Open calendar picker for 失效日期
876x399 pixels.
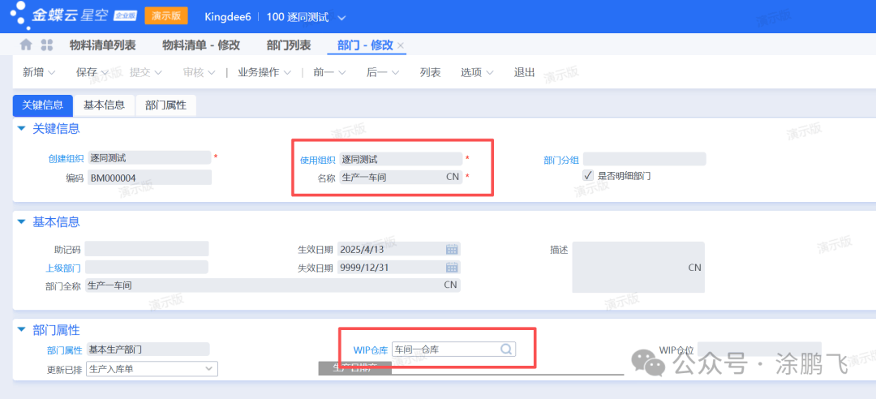click(x=453, y=268)
